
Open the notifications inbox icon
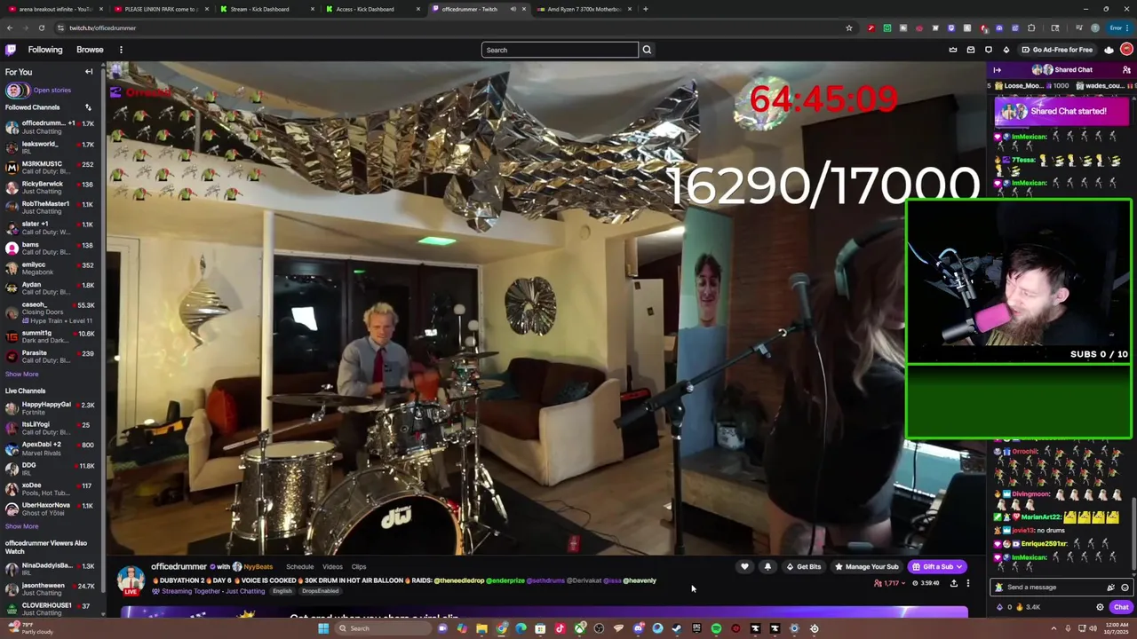tap(971, 50)
